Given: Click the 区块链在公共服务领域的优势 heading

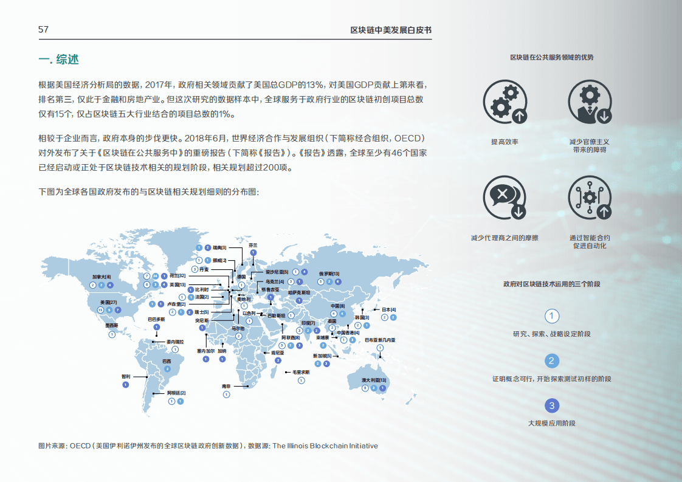Looking at the screenshot, I should coord(551,57).
